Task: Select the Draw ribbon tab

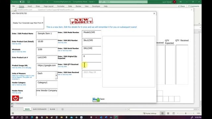Action: pos(38,6)
